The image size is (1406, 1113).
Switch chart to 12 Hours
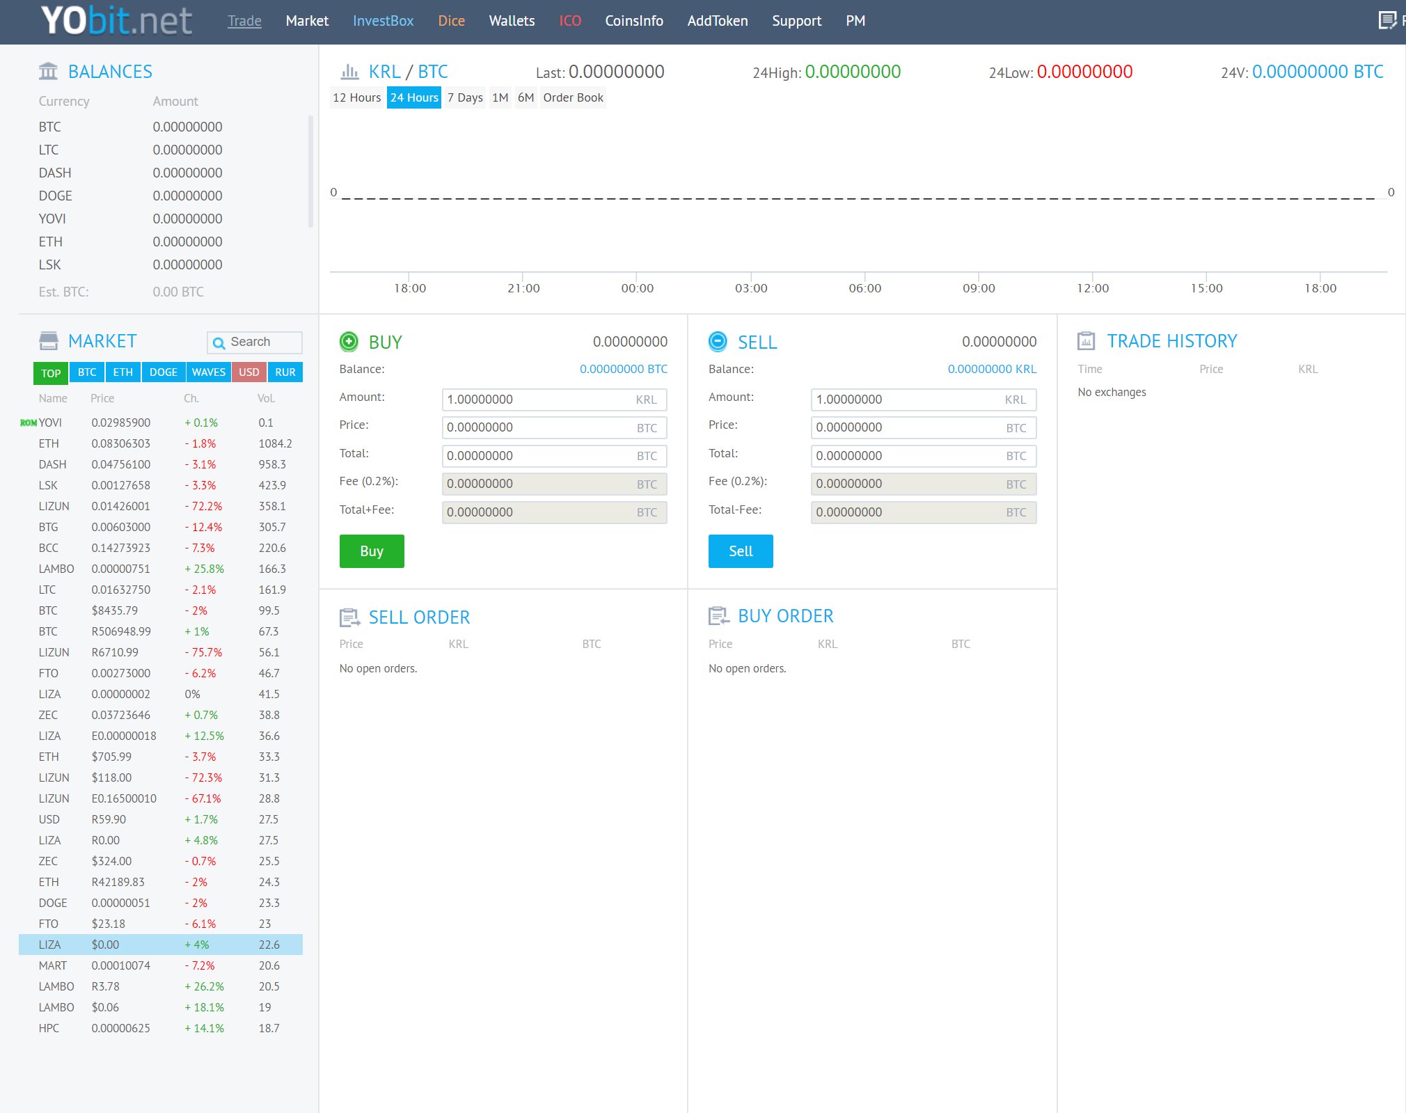click(x=357, y=97)
